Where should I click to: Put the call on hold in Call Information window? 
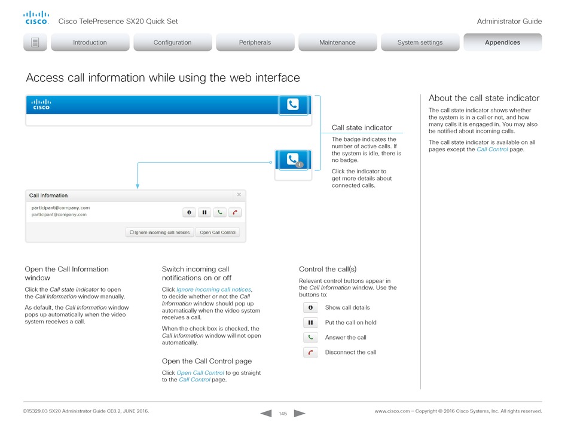click(204, 213)
